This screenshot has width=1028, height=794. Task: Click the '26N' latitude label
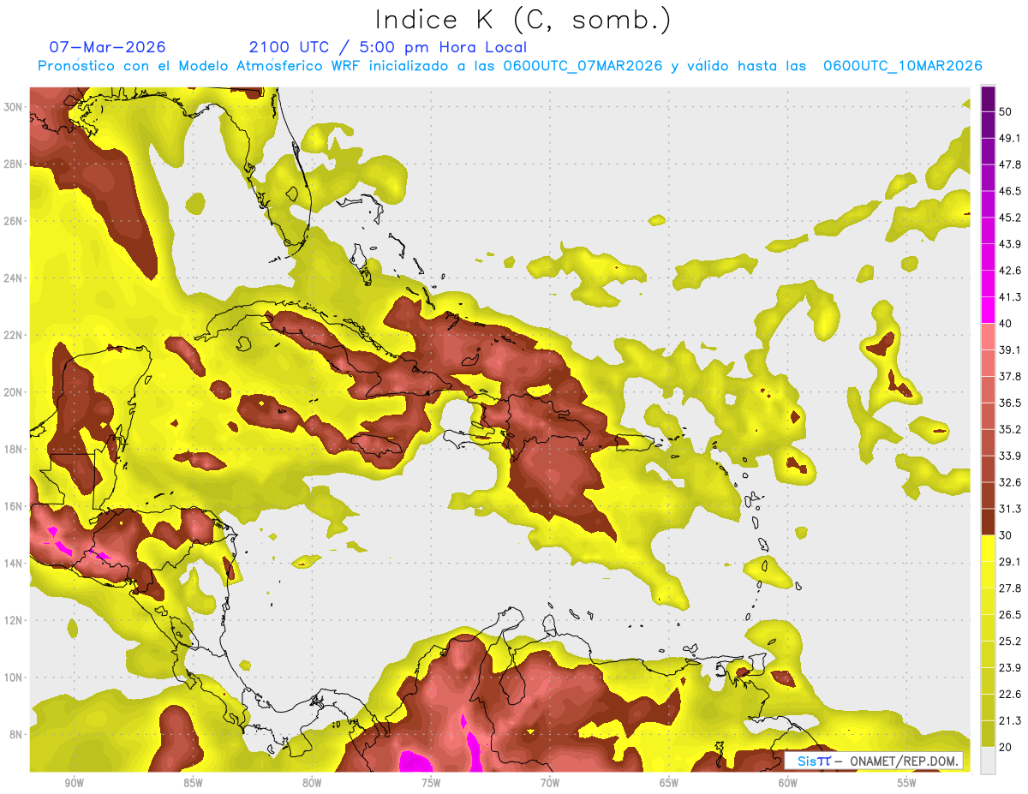click(x=13, y=221)
